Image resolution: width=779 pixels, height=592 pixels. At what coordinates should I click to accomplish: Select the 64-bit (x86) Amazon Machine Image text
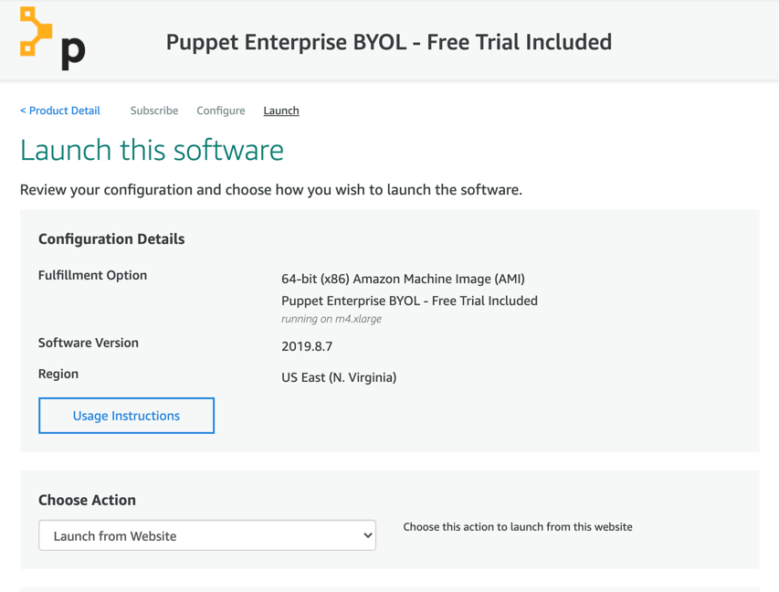[403, 279]
